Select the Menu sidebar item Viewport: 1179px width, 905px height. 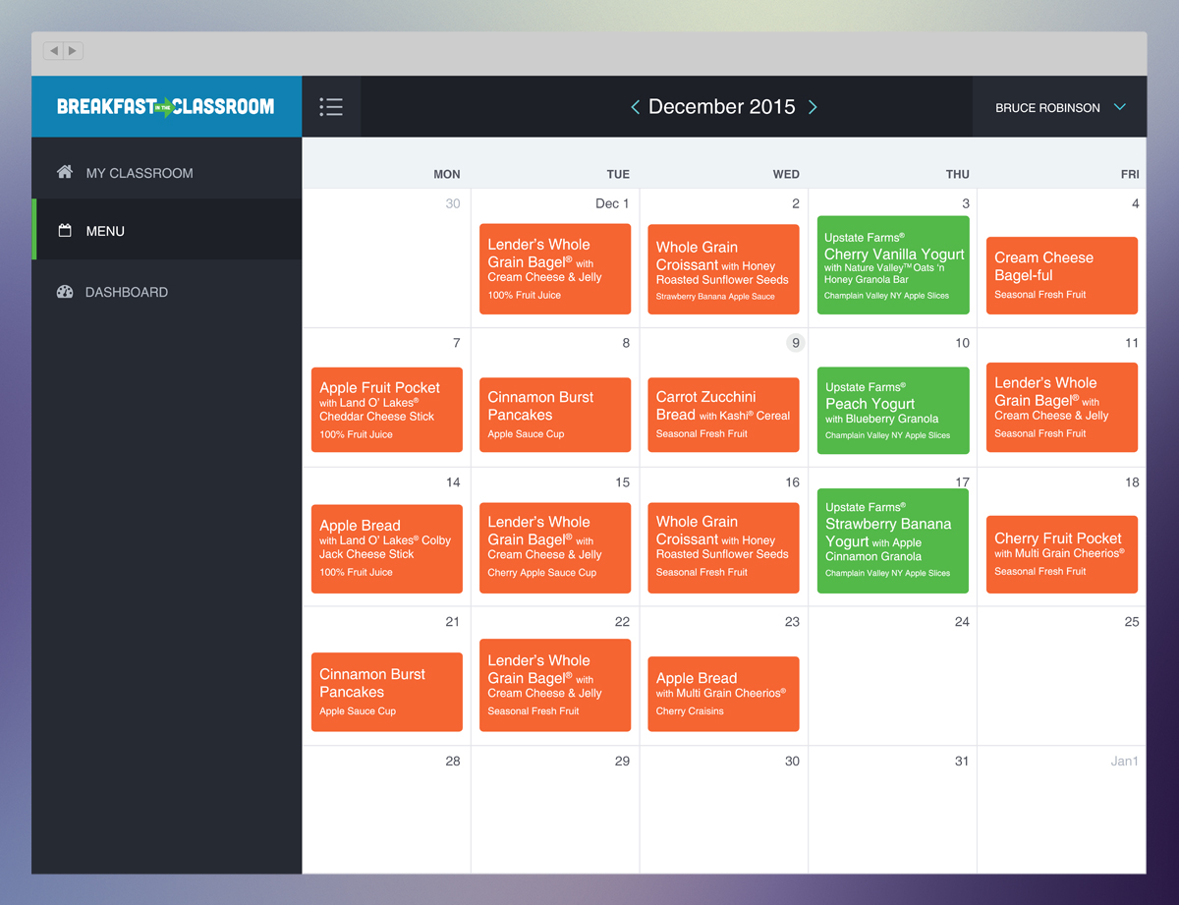[x=167, y=231]
